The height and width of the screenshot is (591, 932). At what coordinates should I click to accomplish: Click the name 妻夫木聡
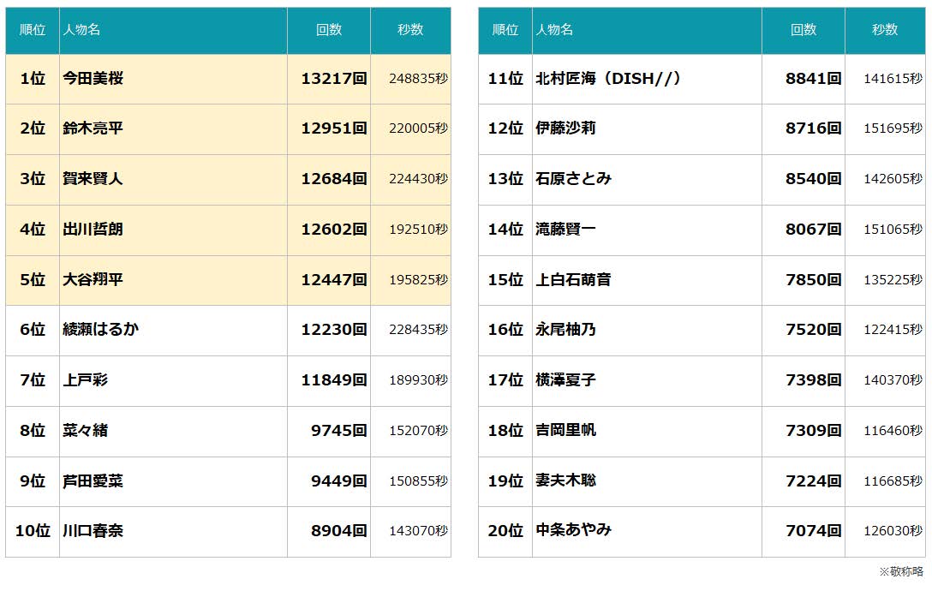(565, 481)
